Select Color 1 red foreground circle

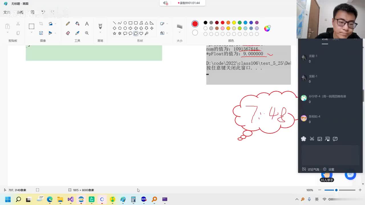(x=195, y=24)
